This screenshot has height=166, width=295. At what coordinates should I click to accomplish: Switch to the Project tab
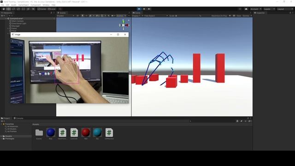(x=5, y=118)
